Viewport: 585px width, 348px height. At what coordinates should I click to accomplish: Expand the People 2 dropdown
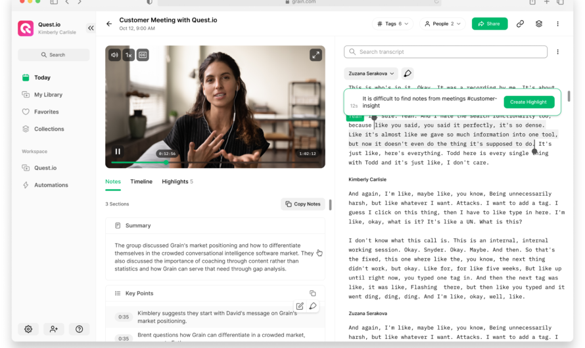tap(442, 24)
